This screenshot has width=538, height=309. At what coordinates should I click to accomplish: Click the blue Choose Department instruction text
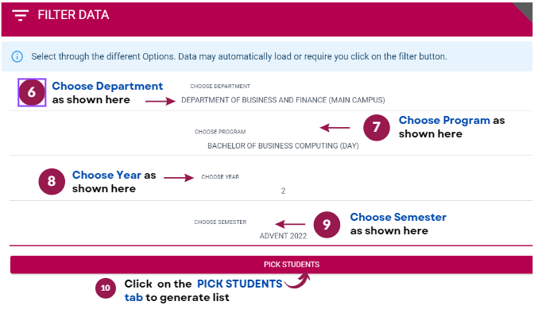[x=107, y=86]
